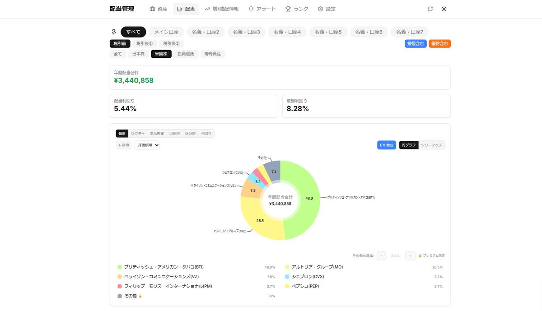Open the 設定 navigation tab
This screenshot has width=542, height=311.
click(x=327, y=9)
